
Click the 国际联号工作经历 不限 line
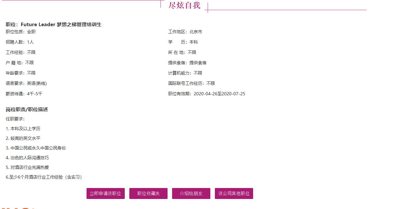(191, 84)
